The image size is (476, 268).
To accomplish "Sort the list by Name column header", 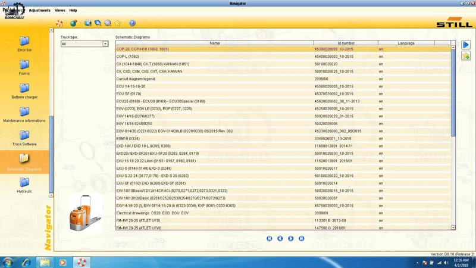I will click(x=215, y=43).
